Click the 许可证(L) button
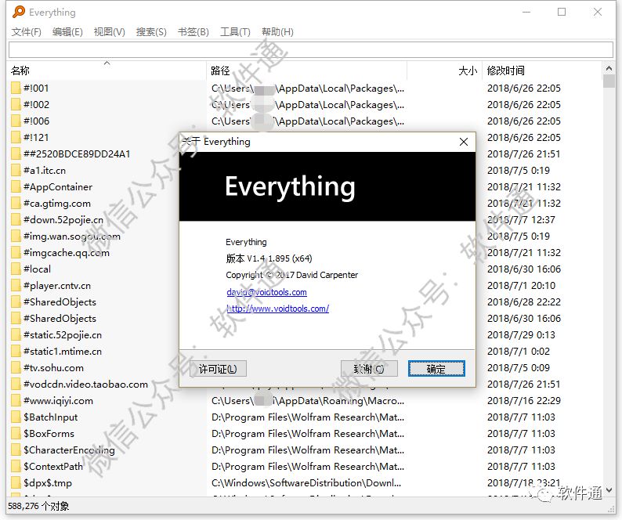The image size is (622, 520). point(218,369)
